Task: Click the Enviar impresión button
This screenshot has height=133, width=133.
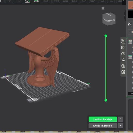Action: (103, 126)
